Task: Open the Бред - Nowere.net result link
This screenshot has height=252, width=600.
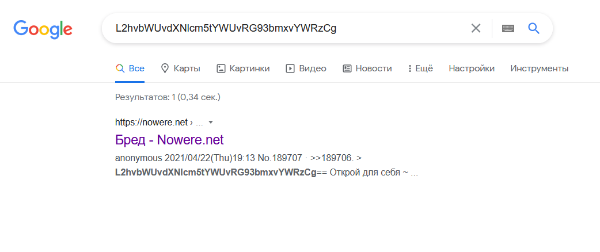Action: (x=169, y=140)
